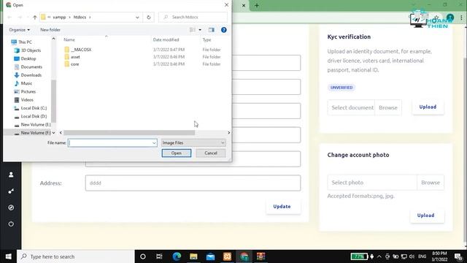Open the Organize menu

(x=20, y=30)
